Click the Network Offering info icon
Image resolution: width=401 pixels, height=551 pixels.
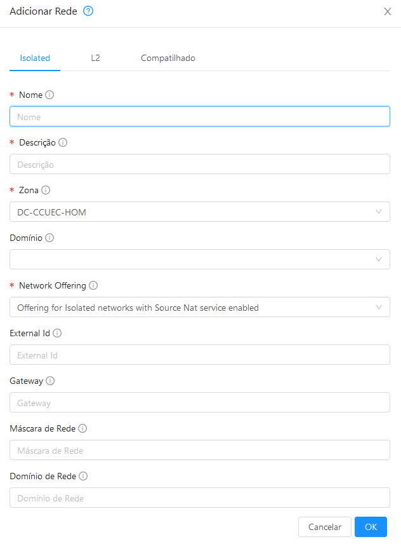pos(93,285)
